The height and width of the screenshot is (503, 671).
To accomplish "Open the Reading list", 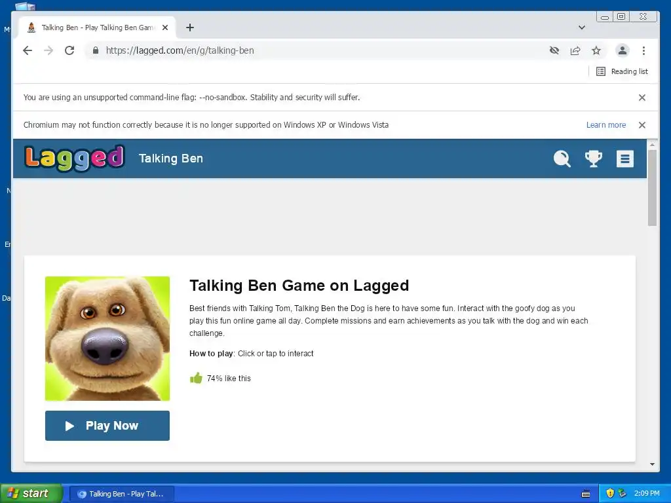I will tap(623, 71).
